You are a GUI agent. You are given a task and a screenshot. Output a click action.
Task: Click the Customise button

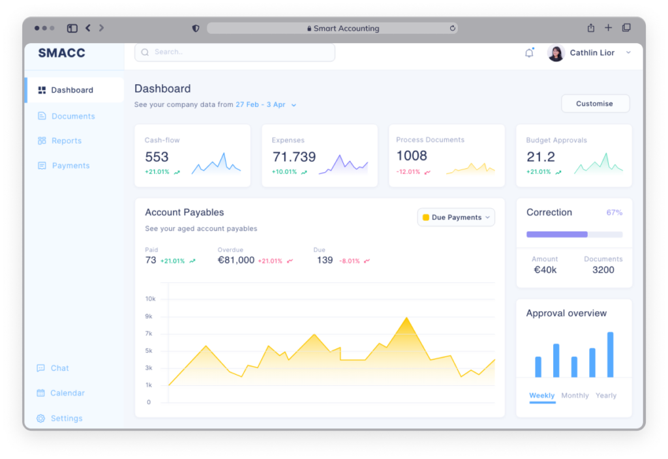(x=595, y=104)
